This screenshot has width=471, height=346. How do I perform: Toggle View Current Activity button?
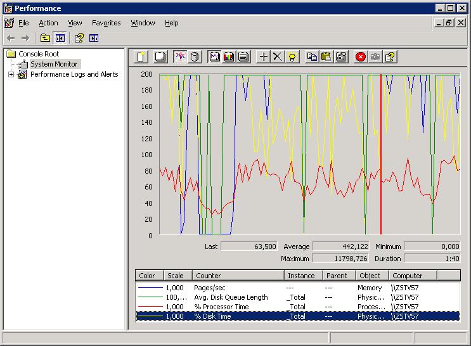click(180, 57)
